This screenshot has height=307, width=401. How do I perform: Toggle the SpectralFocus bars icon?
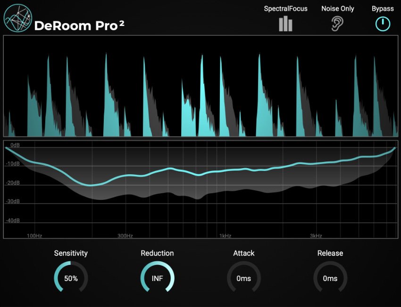[x=285, y=24]
